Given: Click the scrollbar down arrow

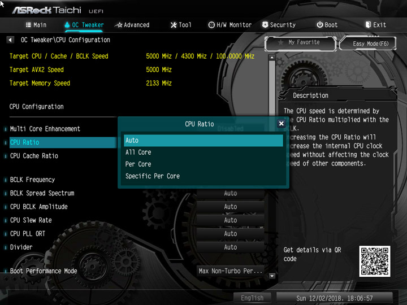Looking at the screenshot, I should (272, 276).
